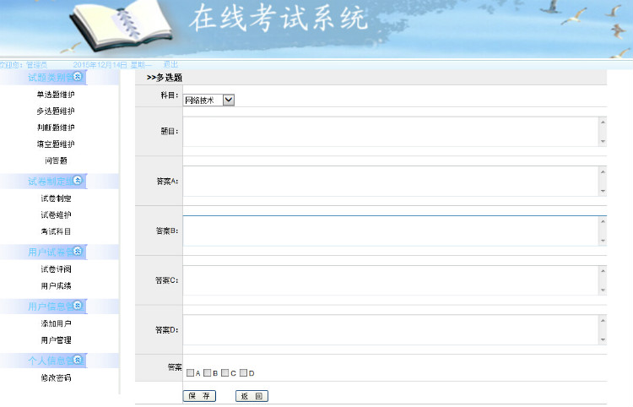Check answer option B checkbox
The width and height of the screenshot is (633, 407).
click(207, 372)
